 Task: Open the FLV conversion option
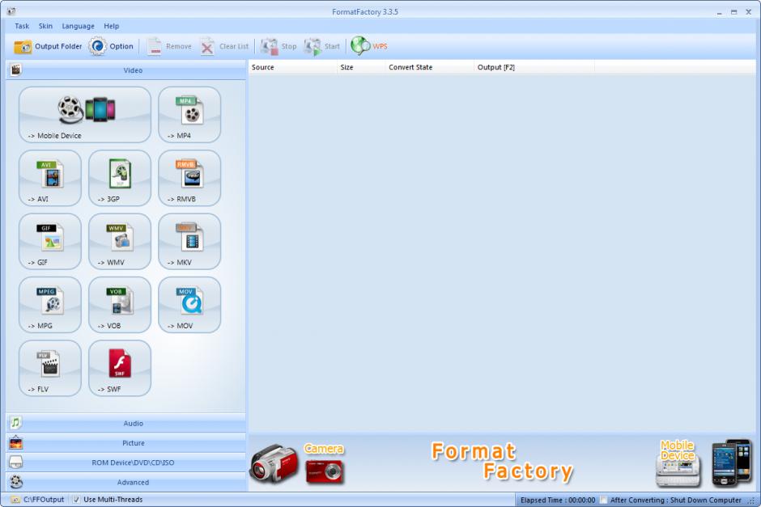50,369
